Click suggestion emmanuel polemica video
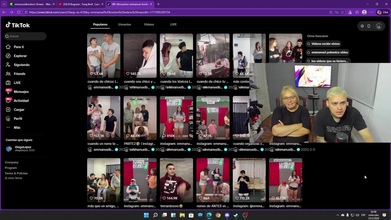This screenshot has height=220, width=391. [x=328, y=52]
